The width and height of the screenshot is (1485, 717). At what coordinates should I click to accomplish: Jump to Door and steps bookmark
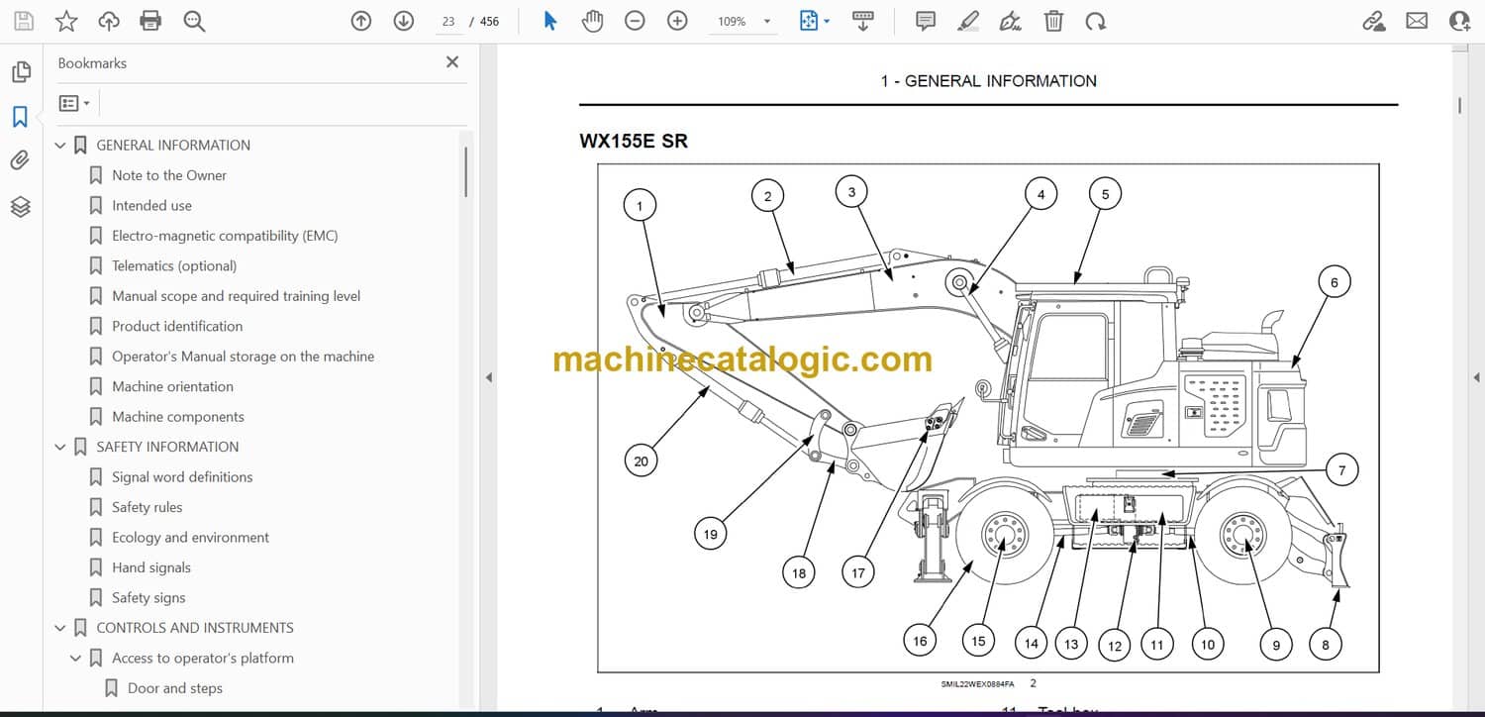point(175,688)
